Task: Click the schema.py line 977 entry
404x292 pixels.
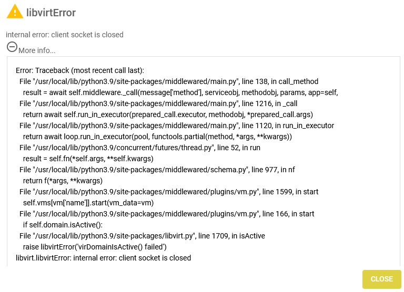Action: pyautogui.click(x=157, y=170)
